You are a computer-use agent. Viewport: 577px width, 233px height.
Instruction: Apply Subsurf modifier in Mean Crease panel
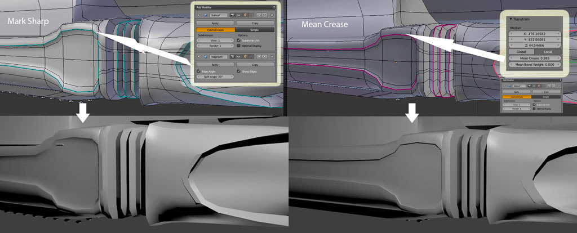[517, 92]
